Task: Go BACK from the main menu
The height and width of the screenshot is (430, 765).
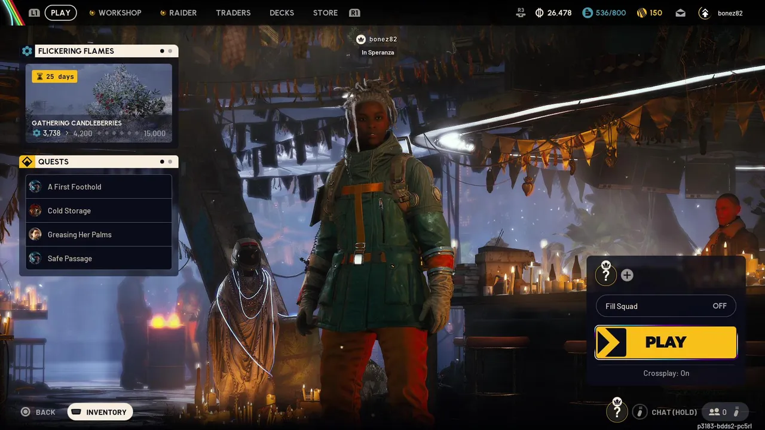Action: (x=38, y=412)
